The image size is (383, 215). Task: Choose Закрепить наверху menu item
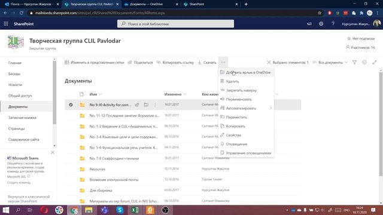pyautogui.click(x=246, y=90)
